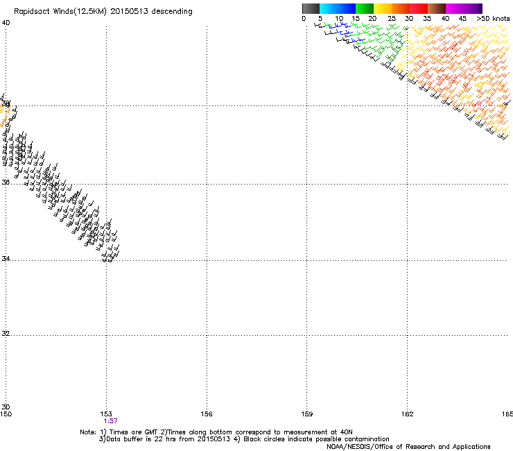Screen dimensions: 513x451
Task: Click the 'NOAA/NESDIS/Office of Research and Applications' credit
Action: click(x=408, y=447)
